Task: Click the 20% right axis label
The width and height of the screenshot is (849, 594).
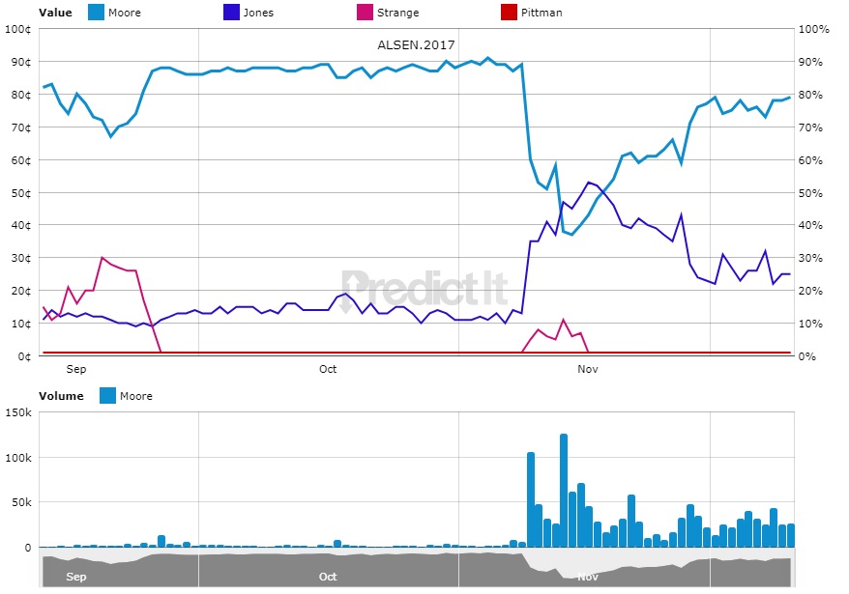Action: click(810, 291)
